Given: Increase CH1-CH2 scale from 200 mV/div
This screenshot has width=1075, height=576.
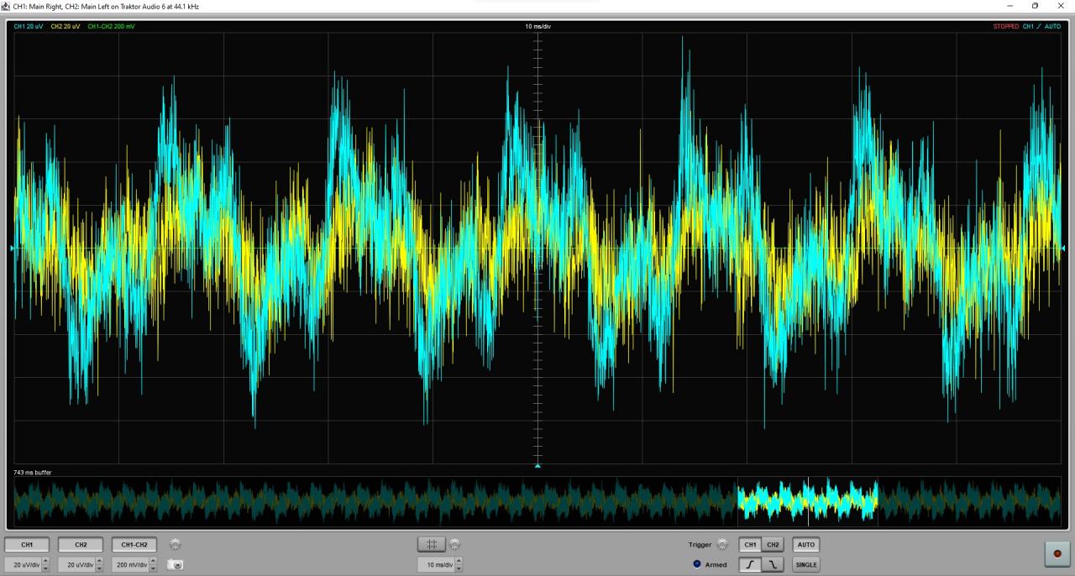Looking at the screenshot, I should pyautogui.click(x=153, y=562).
